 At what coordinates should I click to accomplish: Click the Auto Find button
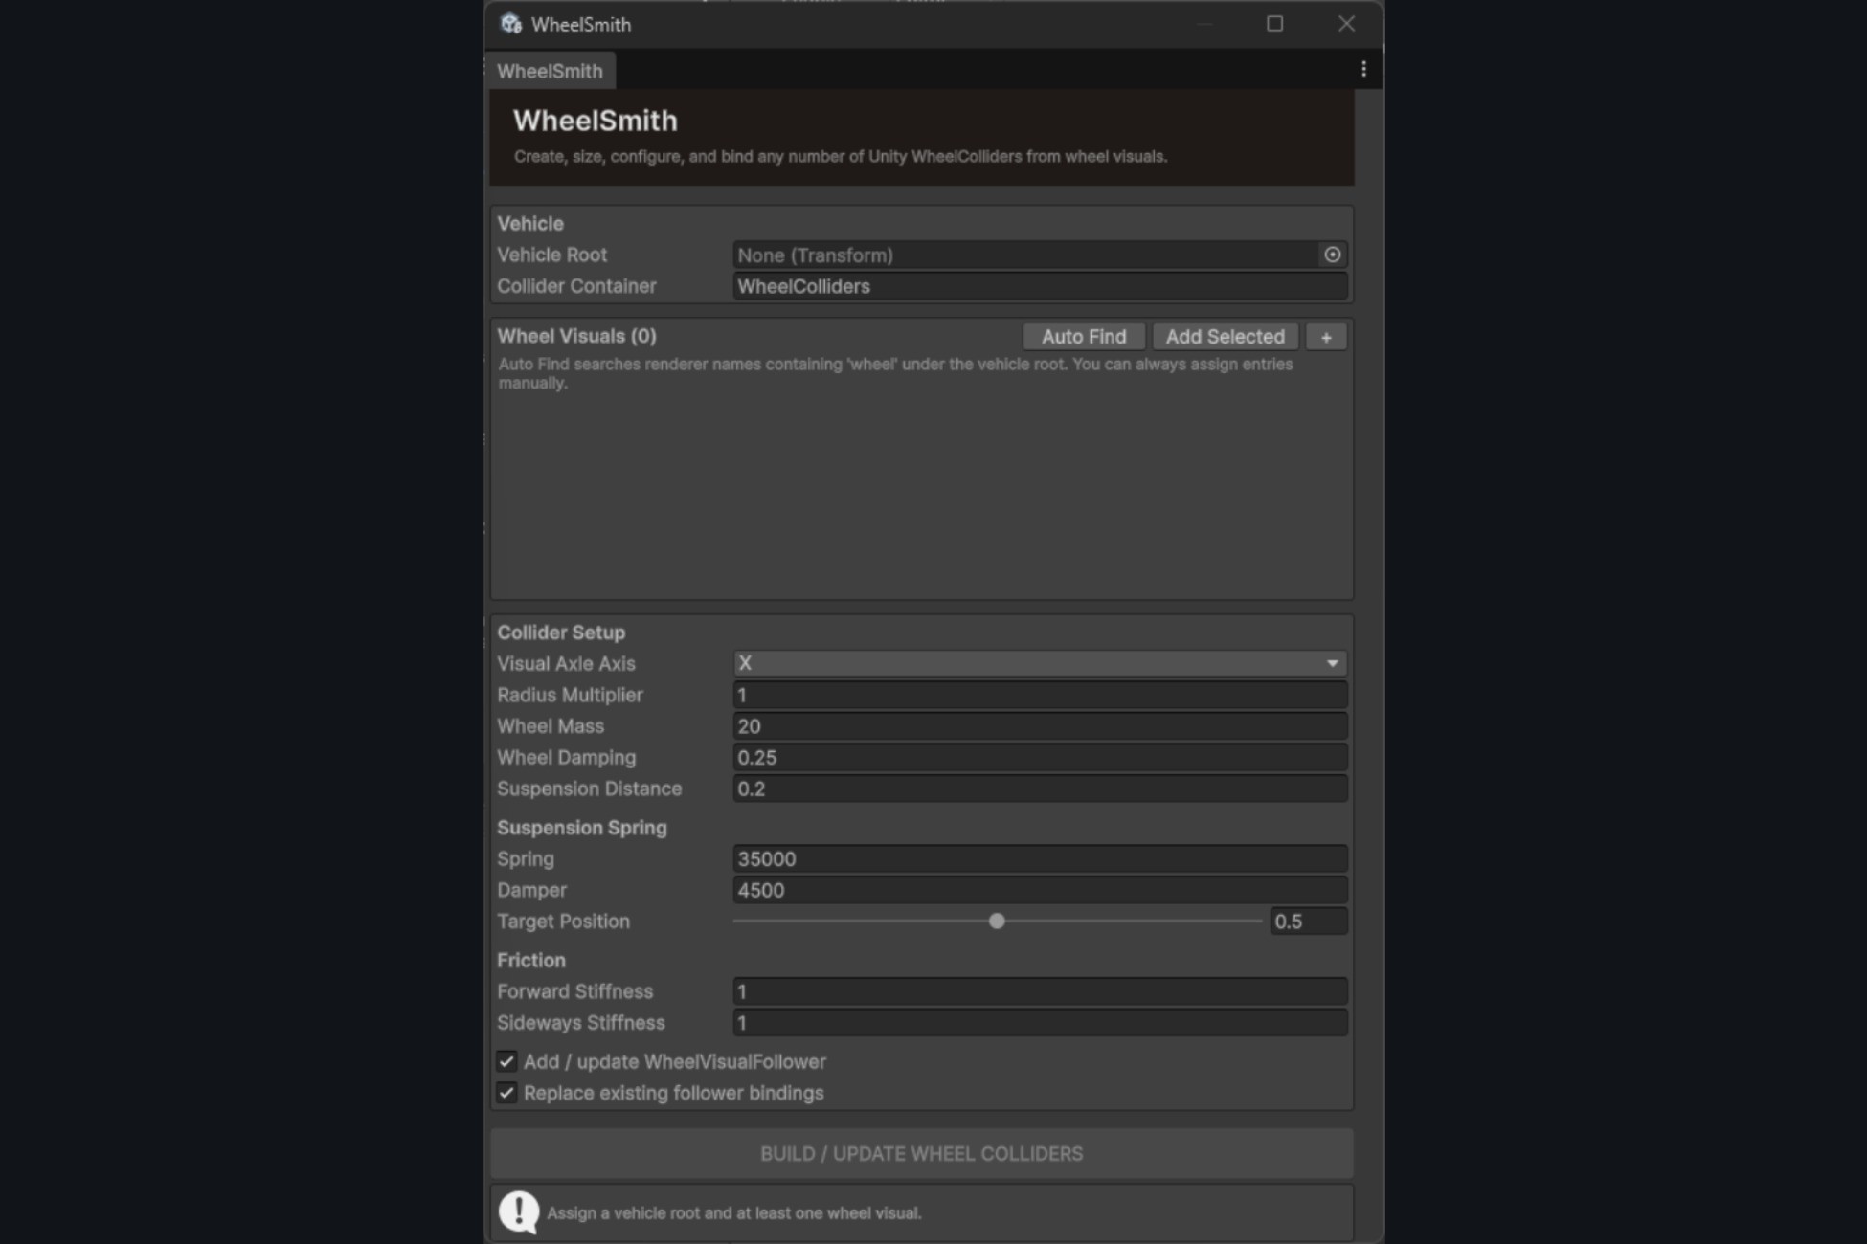(1084, 337)
